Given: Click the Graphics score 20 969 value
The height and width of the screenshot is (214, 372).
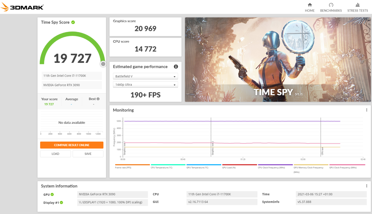Looking at the screenshot, I should [x=146, y=28].
